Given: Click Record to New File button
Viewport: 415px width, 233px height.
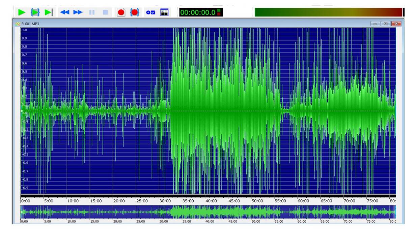Looking at the screenshot, I should [121, 12].
